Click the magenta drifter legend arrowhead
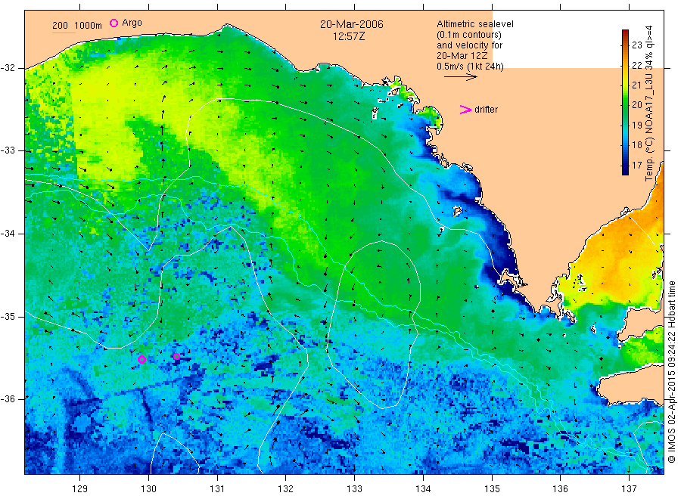 (465, 110)
